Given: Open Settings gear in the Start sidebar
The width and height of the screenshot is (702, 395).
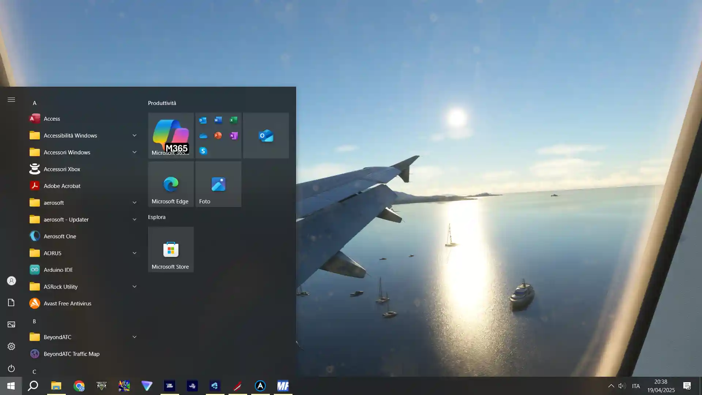Looking at the screenshot, I should point(11,347).
